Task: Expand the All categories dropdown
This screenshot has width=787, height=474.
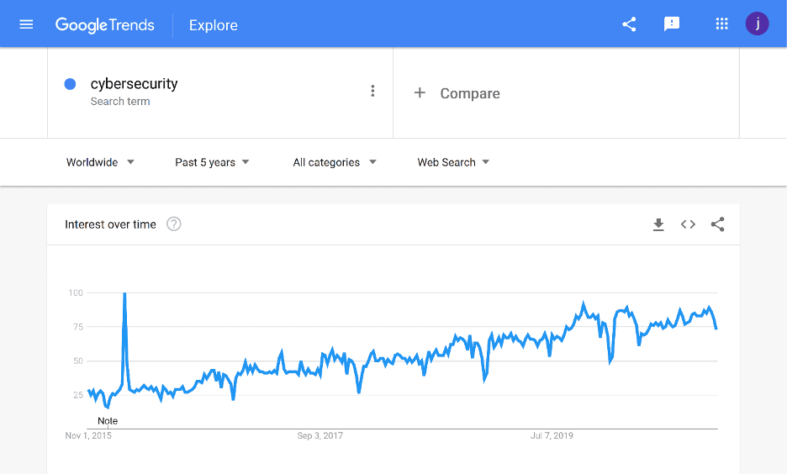Action: pos(335,162)
